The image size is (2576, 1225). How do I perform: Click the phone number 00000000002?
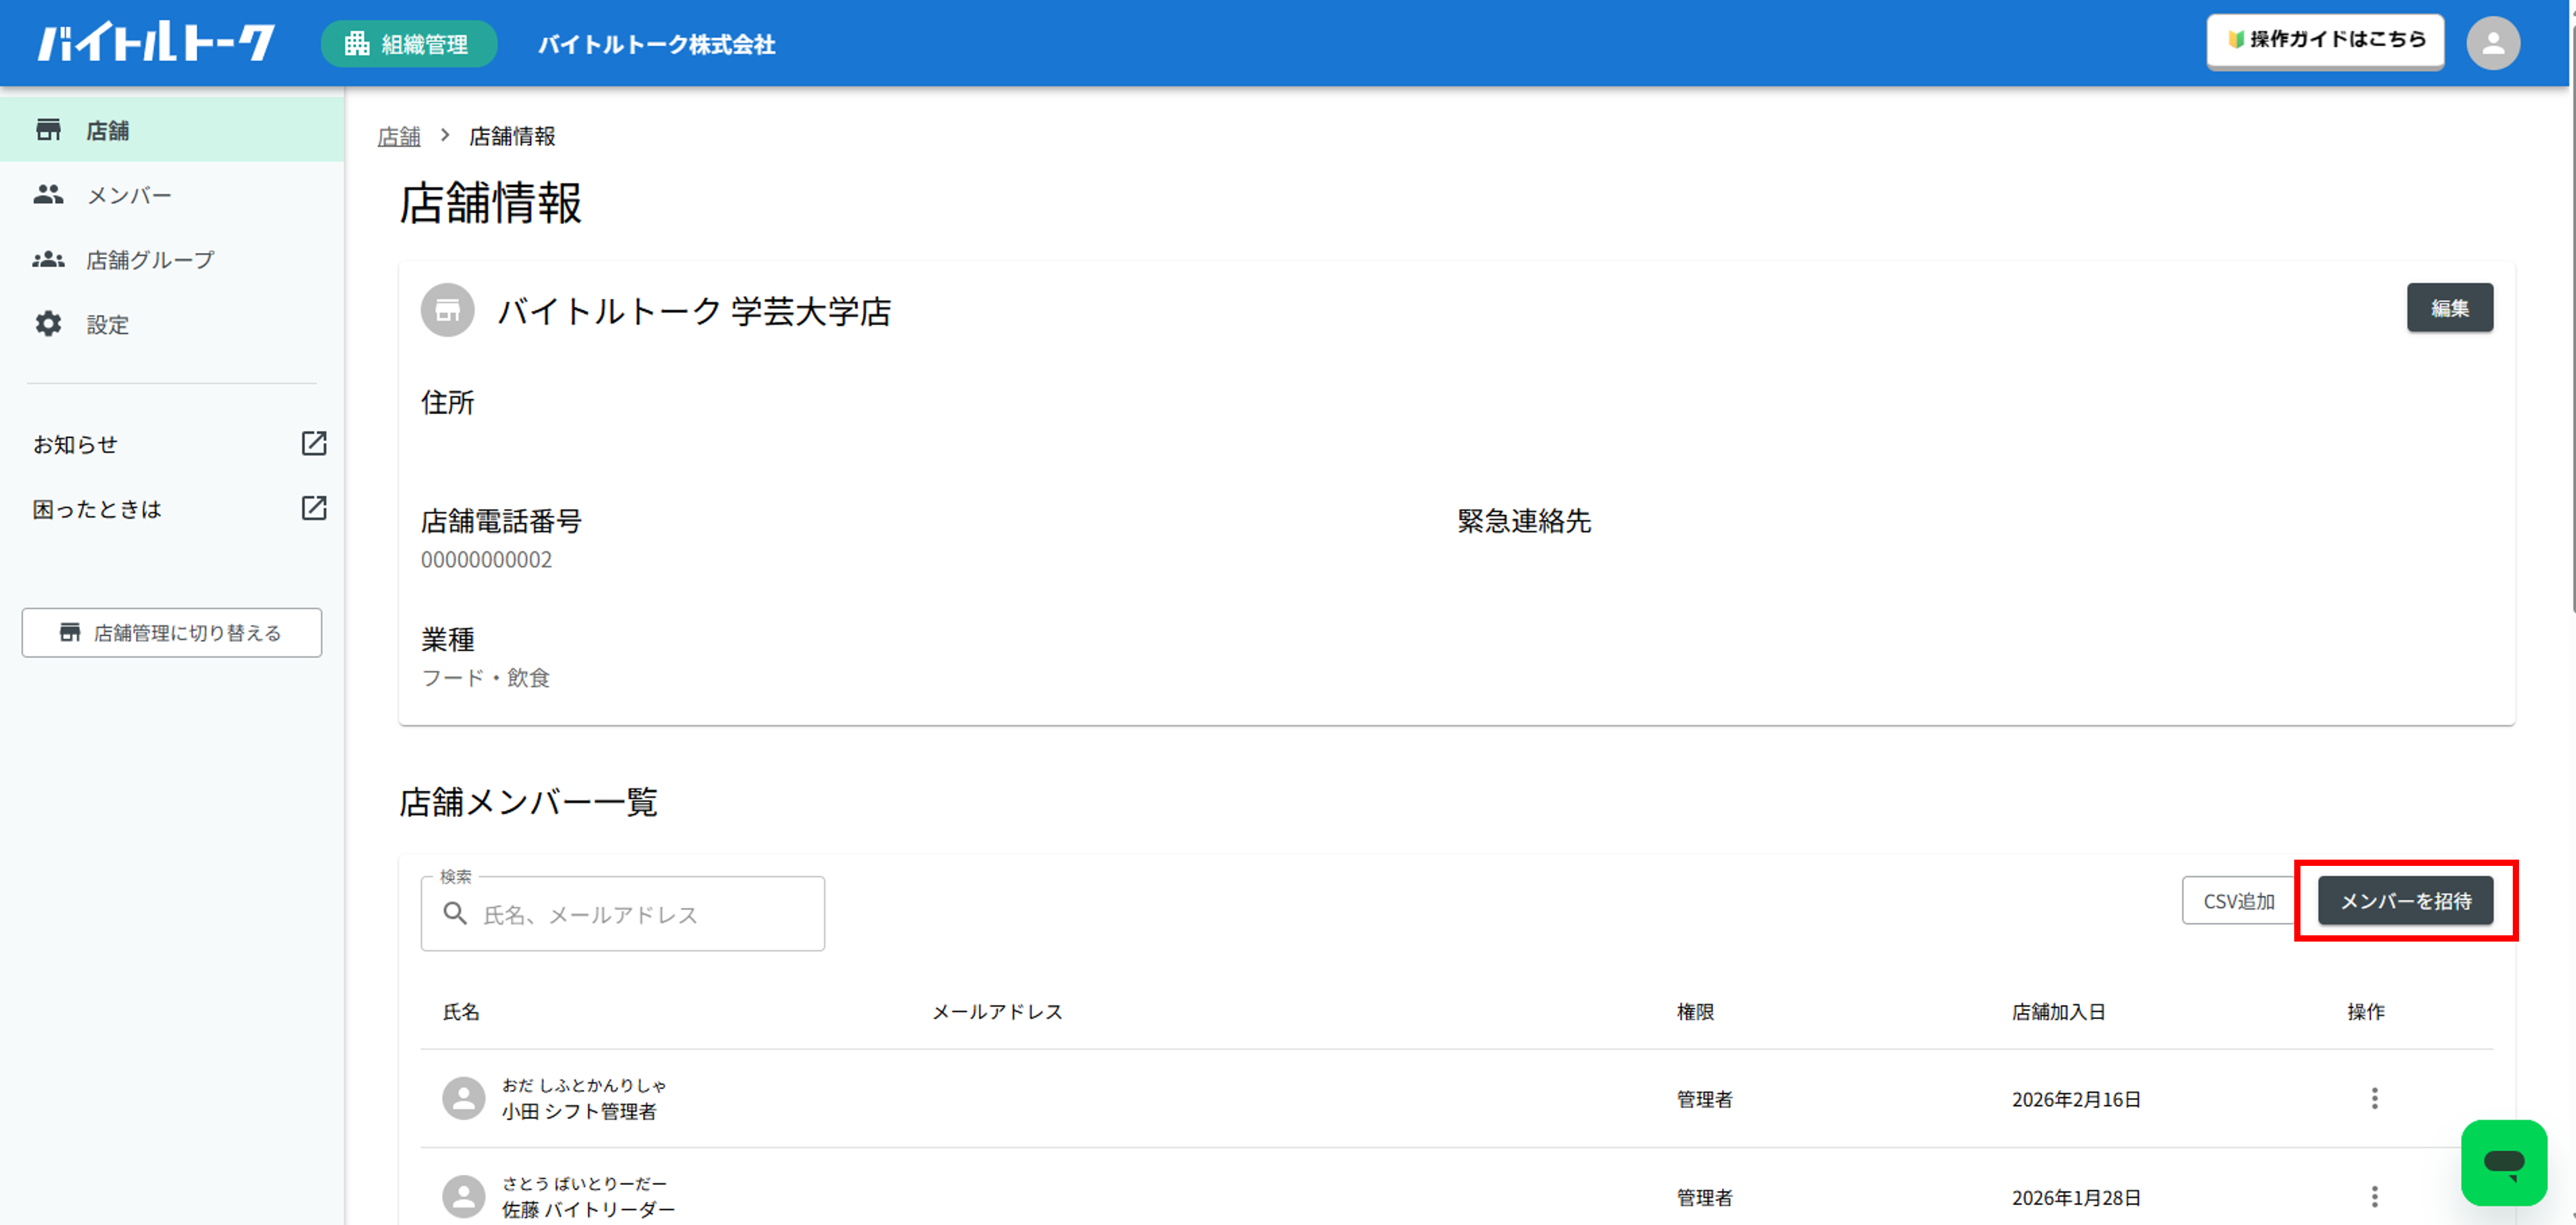[486, 559]
